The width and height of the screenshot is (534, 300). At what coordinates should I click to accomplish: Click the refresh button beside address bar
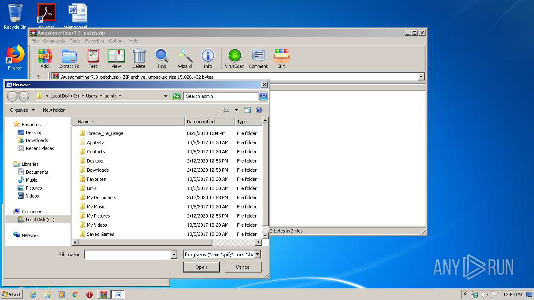(176, 96)
